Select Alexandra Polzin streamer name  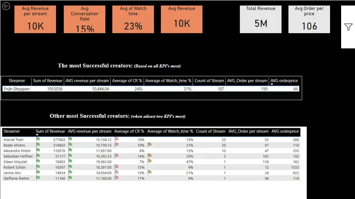pyautogui.click(x=17, y=151)
